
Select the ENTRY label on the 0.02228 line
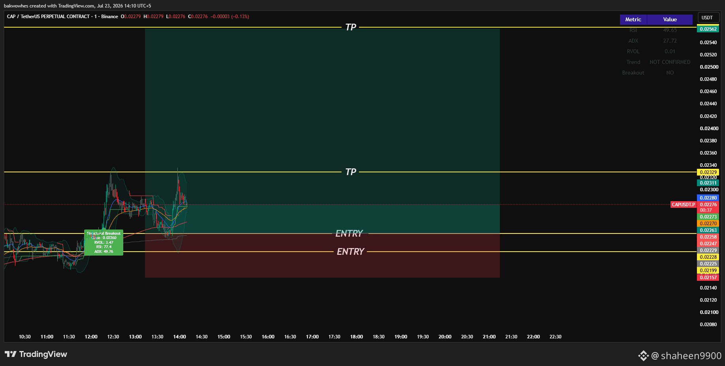349,233
